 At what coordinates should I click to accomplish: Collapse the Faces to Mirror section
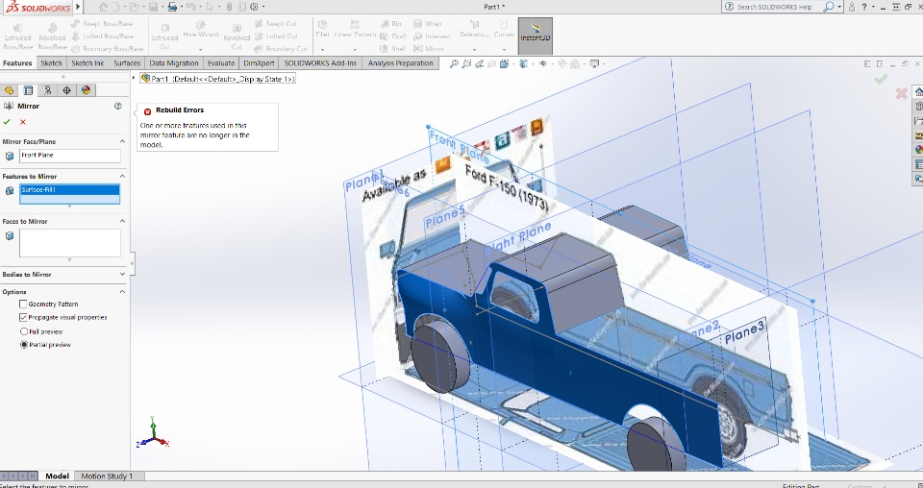point(122,221)
